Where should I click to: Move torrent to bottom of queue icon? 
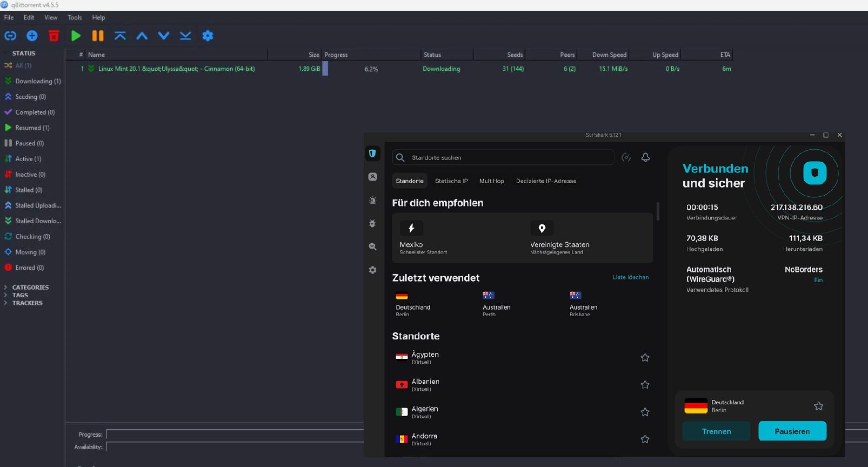(185, 36)
